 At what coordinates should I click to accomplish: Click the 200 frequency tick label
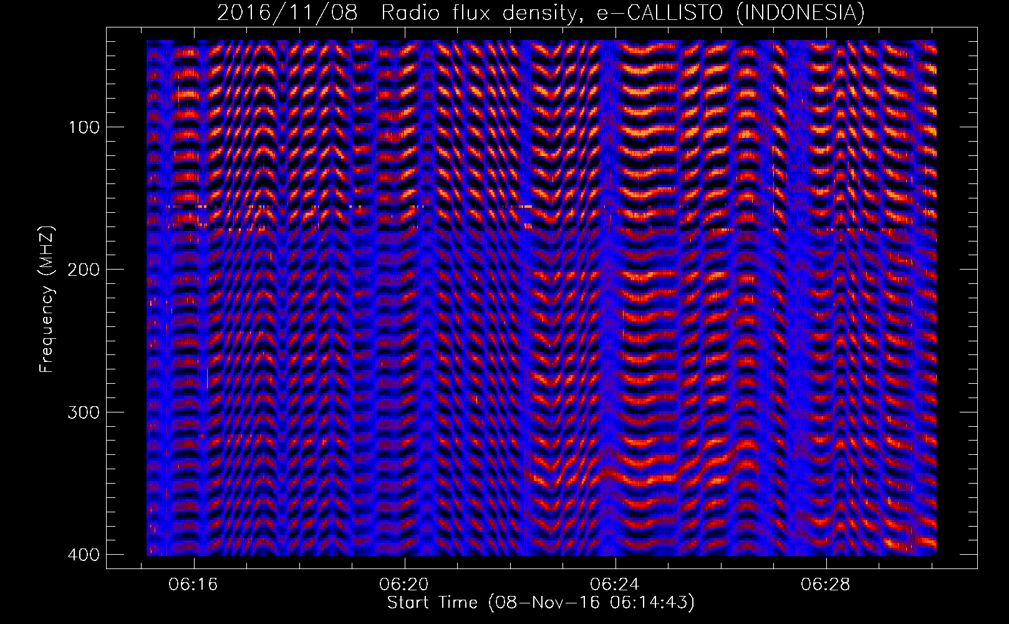[83, 270]
